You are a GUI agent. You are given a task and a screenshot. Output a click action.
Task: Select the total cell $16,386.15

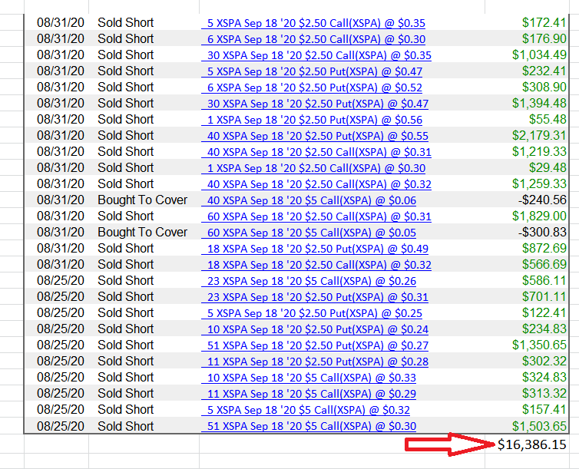tap(531, 444)
